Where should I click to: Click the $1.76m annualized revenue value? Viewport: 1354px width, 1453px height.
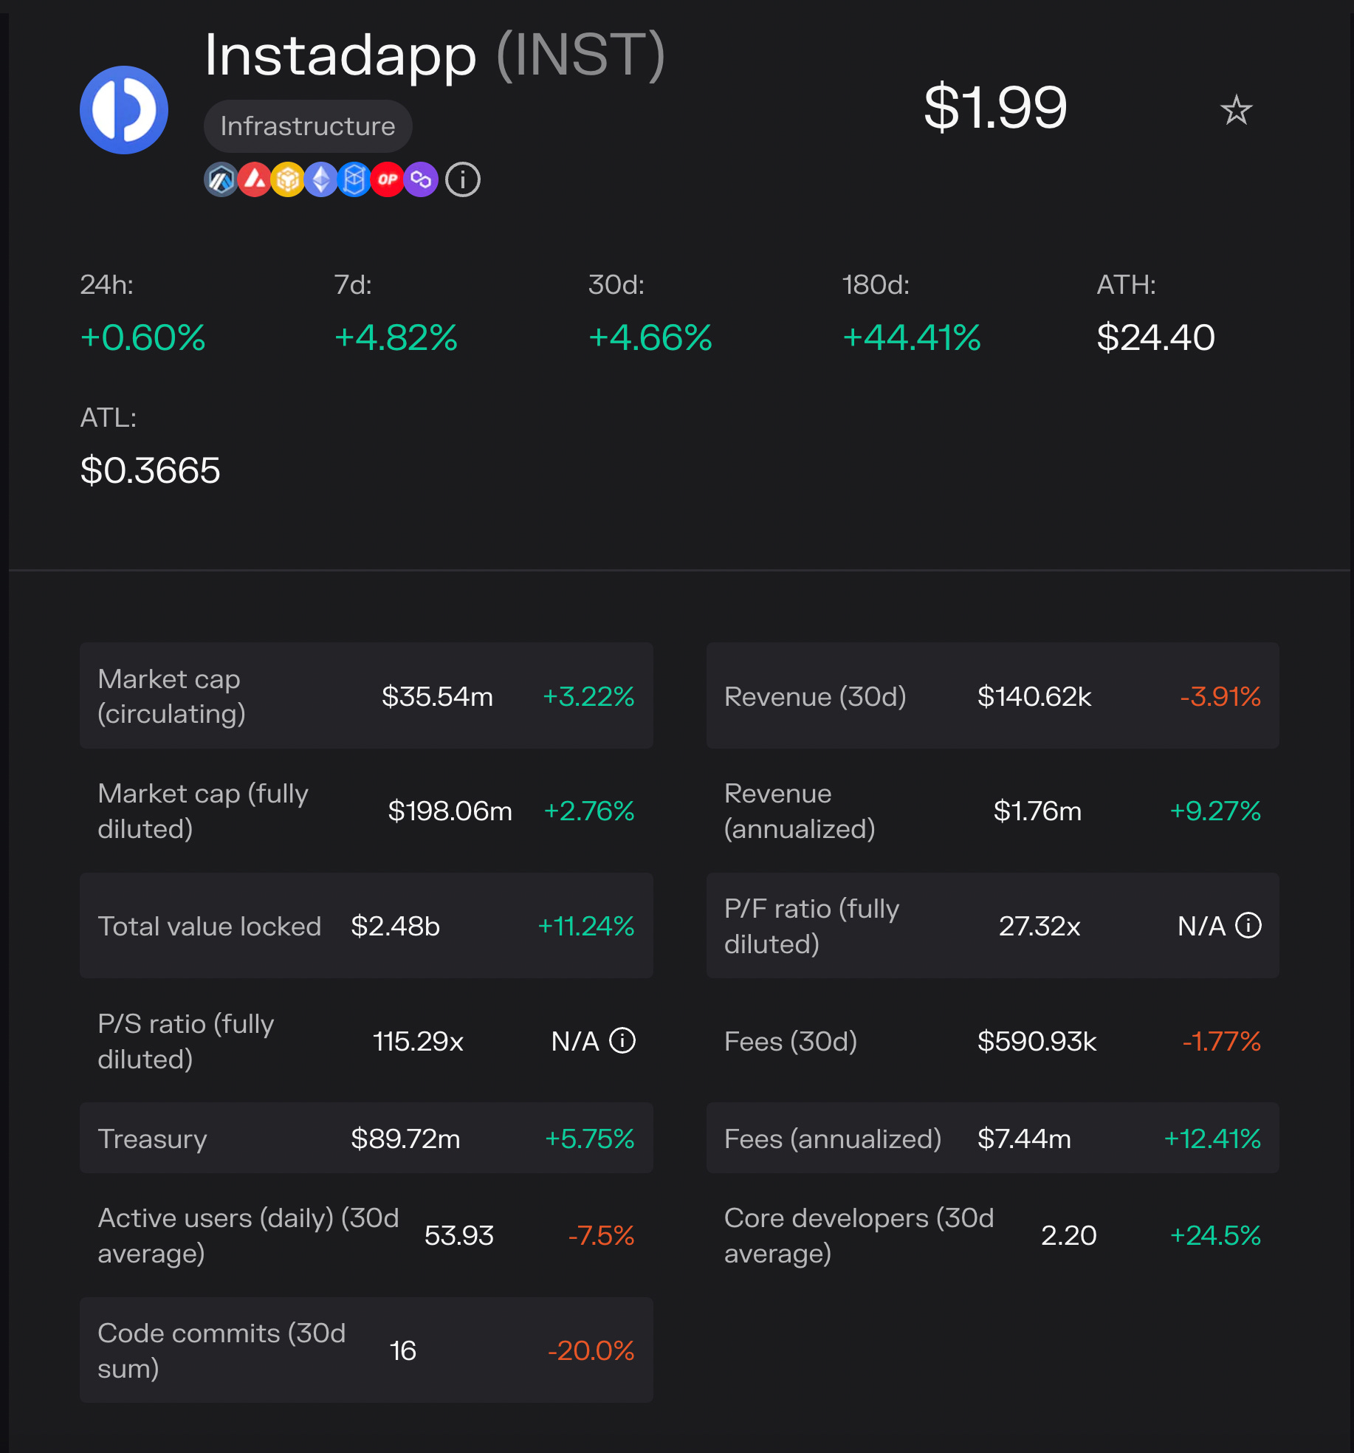click(x=1037, y=811)
